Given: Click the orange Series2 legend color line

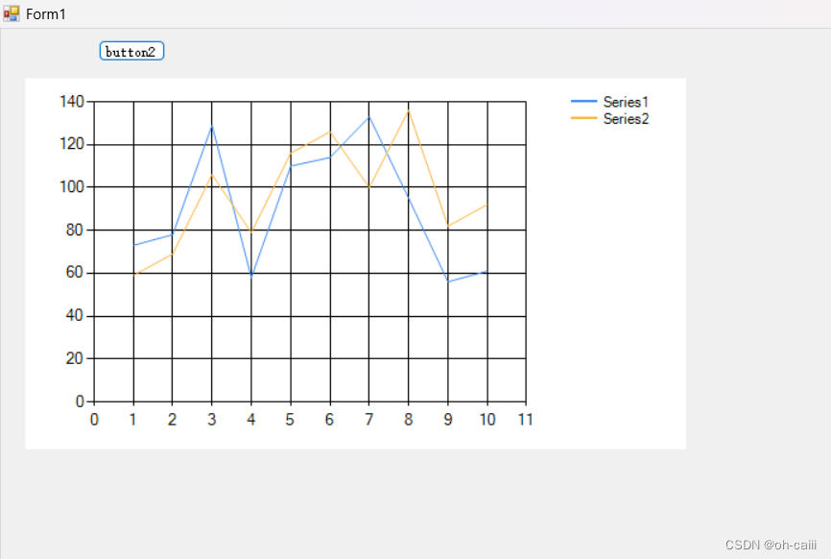Looking at the screenshot, I should click(583, 118).
